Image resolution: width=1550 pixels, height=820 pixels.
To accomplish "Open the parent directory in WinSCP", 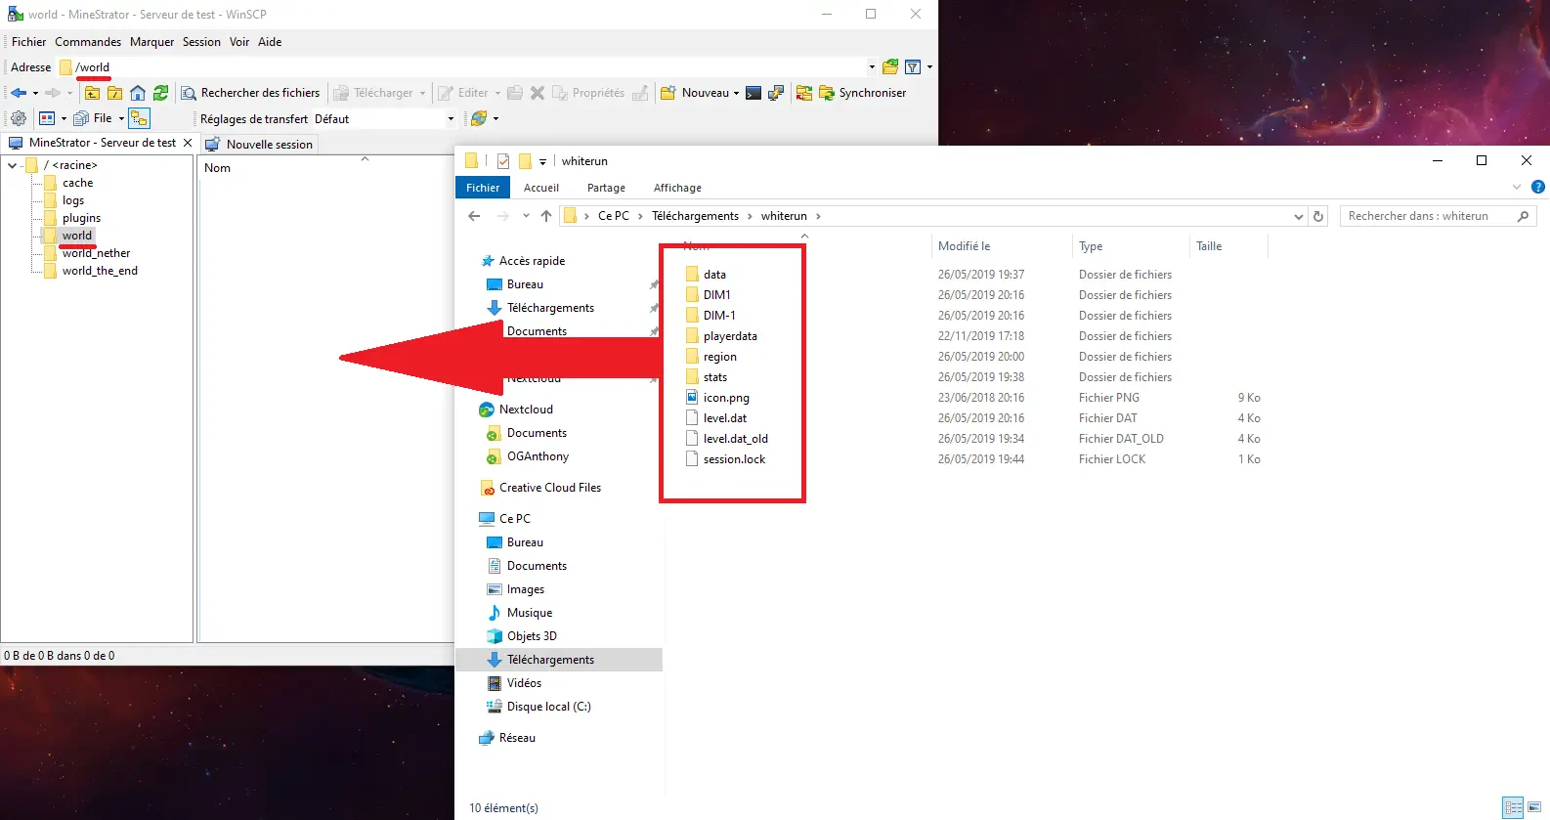I will (92, 93).
